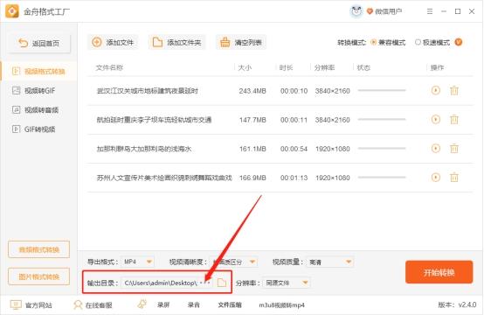Play the 苏州人文宣传片 video row
The width and height of the screenshot is (484, 315).
[x=436, y=178]
